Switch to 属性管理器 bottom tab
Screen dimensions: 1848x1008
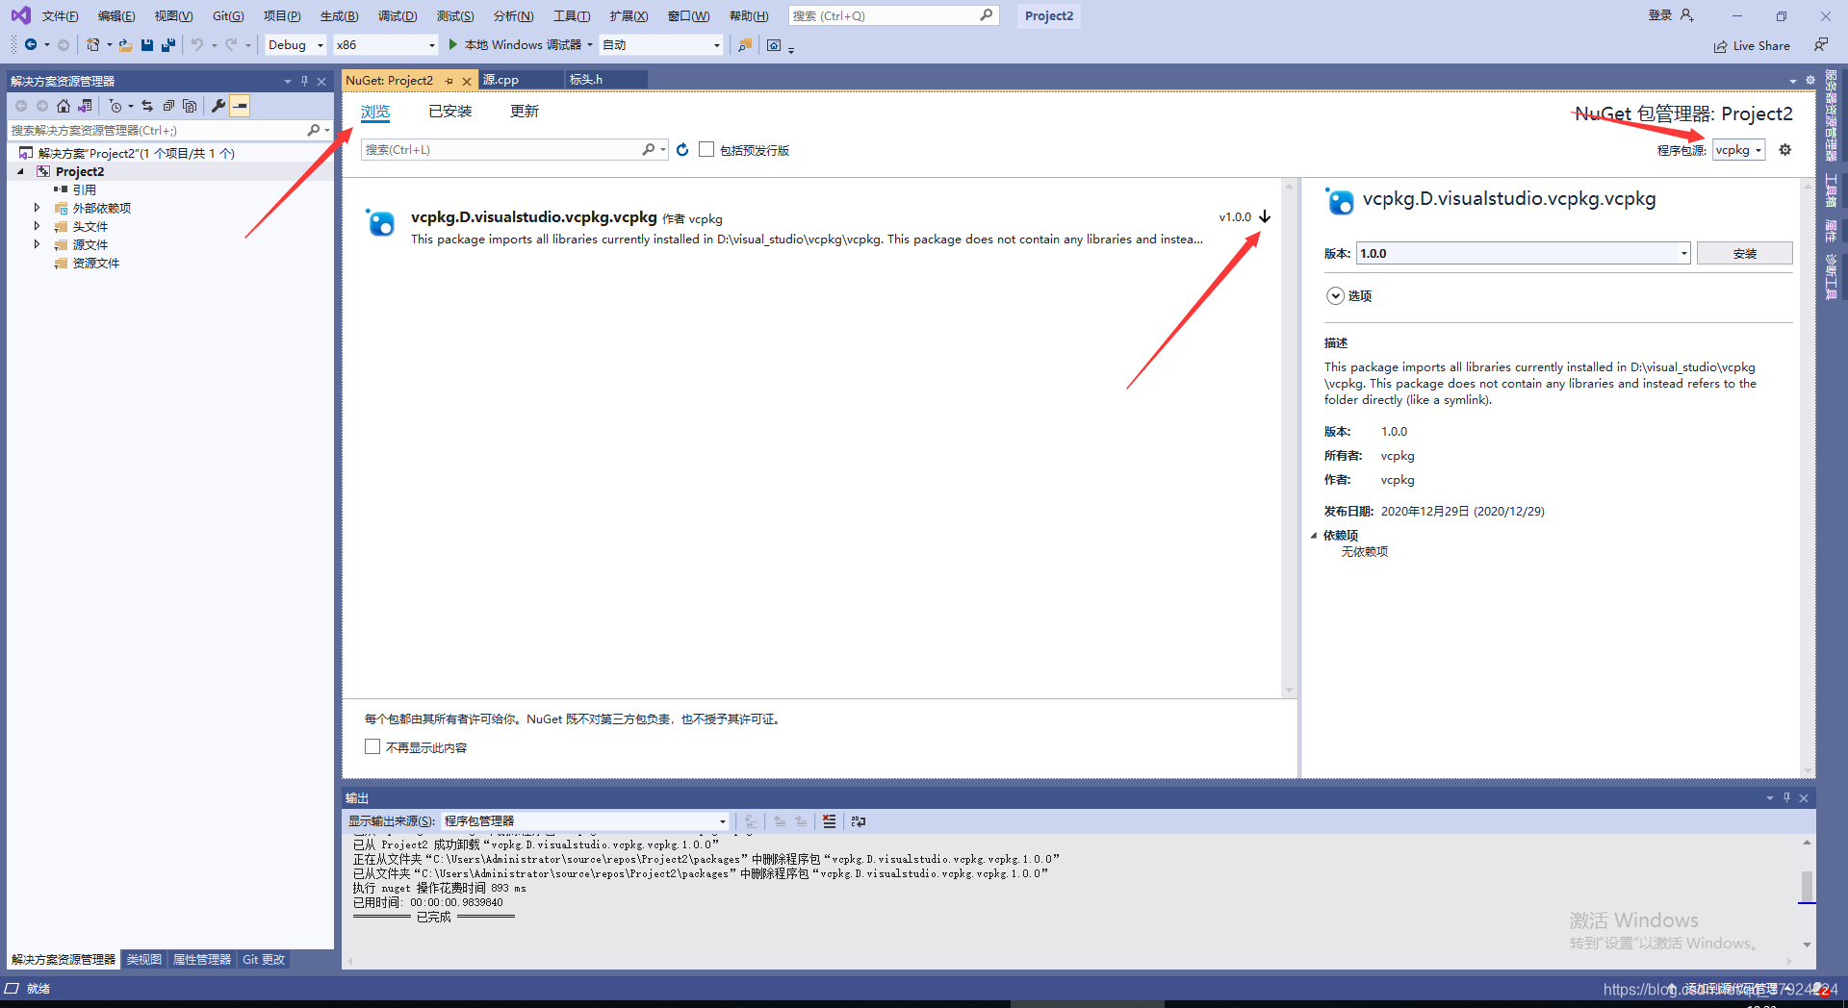(x=202, y=960)
